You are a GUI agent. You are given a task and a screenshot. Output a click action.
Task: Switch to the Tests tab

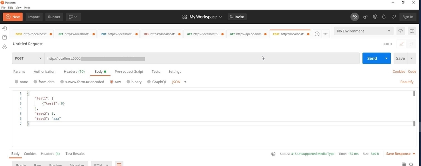156,72
